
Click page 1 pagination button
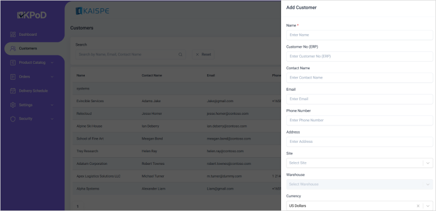pyautogui.click(x=78, y=206)
